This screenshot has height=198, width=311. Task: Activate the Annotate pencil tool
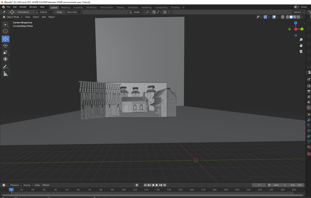point(5,67)
